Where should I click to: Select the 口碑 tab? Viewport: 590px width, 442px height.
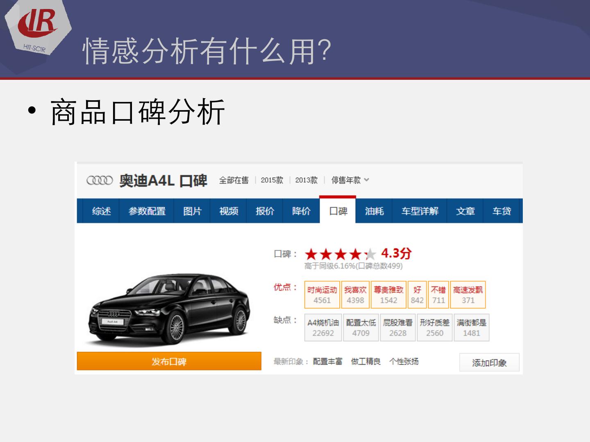(x=338, y=210)
